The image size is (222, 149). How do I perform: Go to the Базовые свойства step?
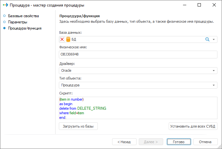(x=23, y=16)
